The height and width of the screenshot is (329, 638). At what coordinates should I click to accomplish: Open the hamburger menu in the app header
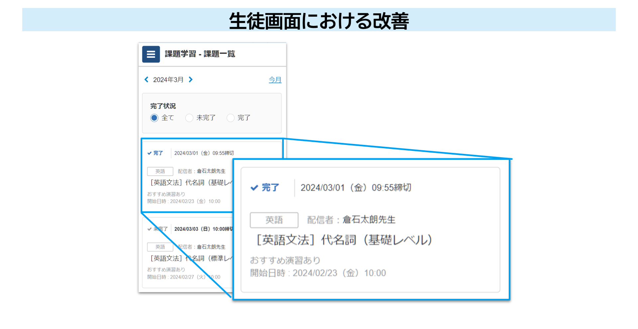point(151,54)
